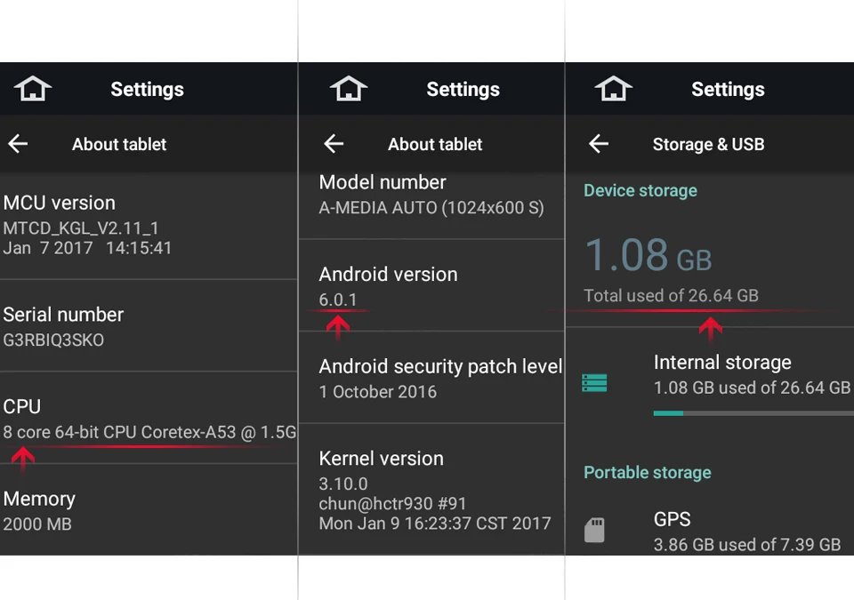Image resolution: width=854 pixels, height=600 pixels.
Task: Tap Android version 6.0.1 entry
Action: (432, 285)
